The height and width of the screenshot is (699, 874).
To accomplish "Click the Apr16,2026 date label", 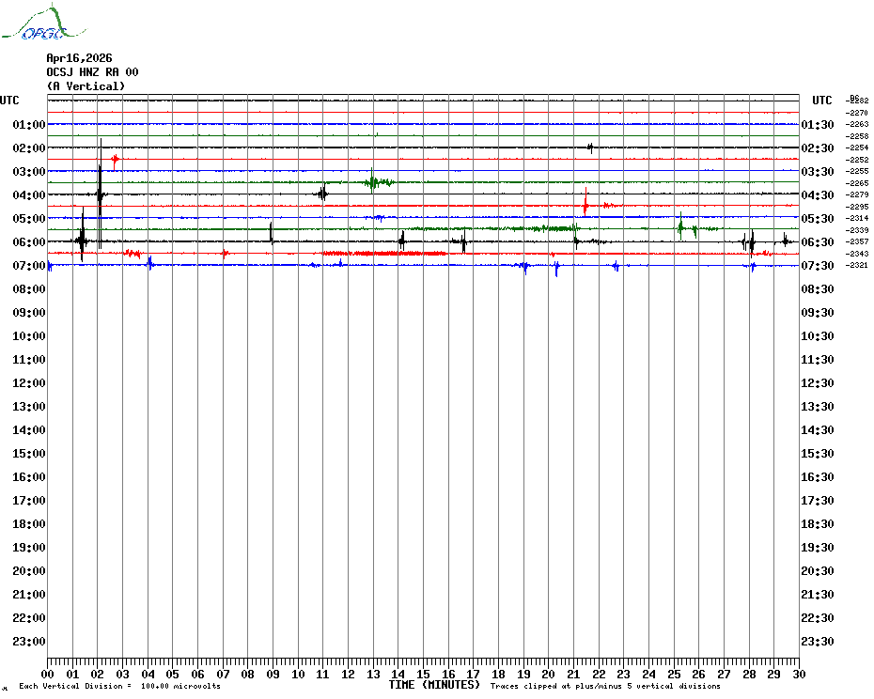I will click(x=79, y=58).
